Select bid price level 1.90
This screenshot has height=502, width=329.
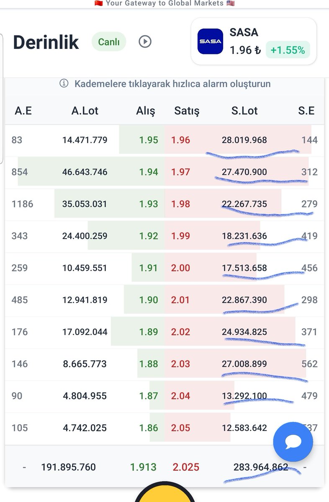tap(149, 300)
